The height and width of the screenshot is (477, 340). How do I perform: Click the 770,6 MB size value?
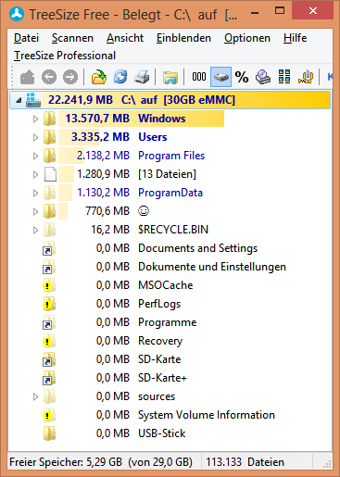pyautogui.click(x=107, y=211)
